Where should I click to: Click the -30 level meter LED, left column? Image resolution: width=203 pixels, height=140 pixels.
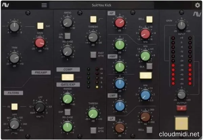(173, 65)
